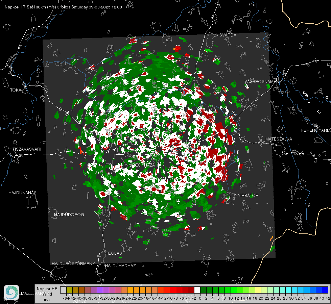Select the pale yellow swatch between 18 and 20
Image resolution: width=331 pixels, height=304 pixels.
[x=258, y=290]
